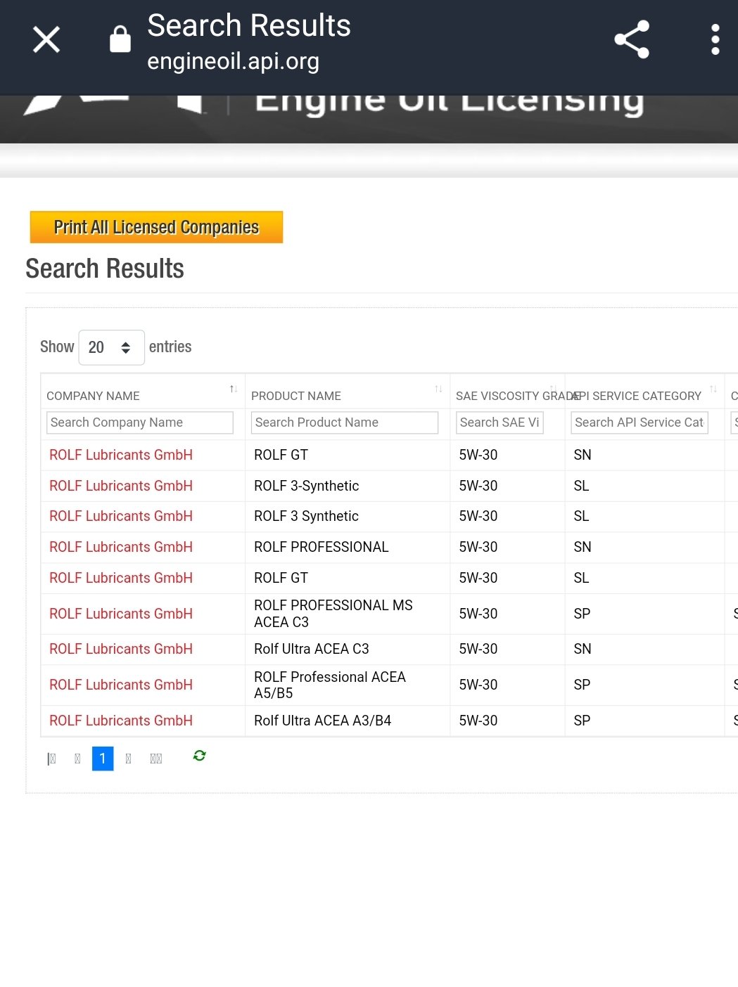Sort by Product Name using its sort arrows
738x987 pixels.
(x=438, y=389)
